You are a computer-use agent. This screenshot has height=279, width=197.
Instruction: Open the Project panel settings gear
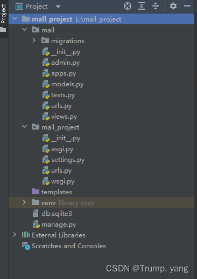tap(173, 6)
